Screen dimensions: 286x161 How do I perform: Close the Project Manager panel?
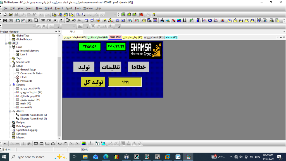click(59, 31)
